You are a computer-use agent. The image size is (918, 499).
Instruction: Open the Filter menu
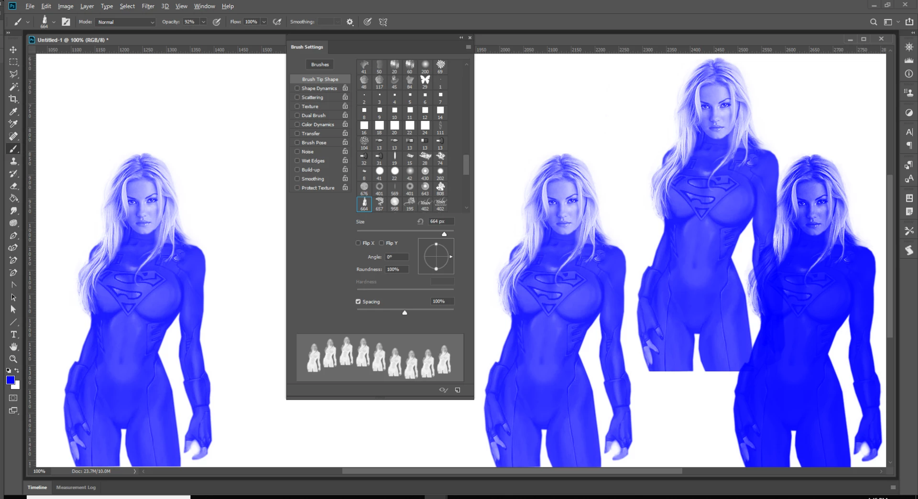click(x=148, y=6)
